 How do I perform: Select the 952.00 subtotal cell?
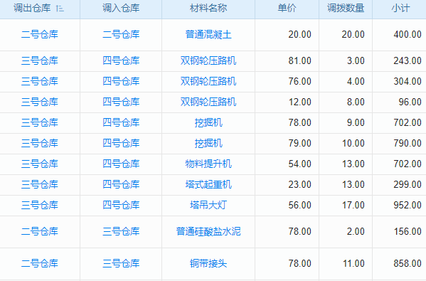point(408,205)
